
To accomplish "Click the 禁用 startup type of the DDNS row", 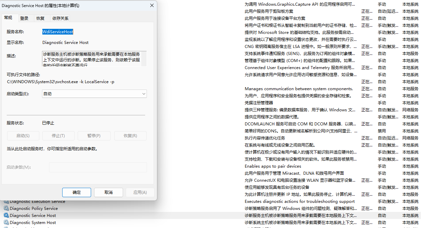I will click(382, 131).
